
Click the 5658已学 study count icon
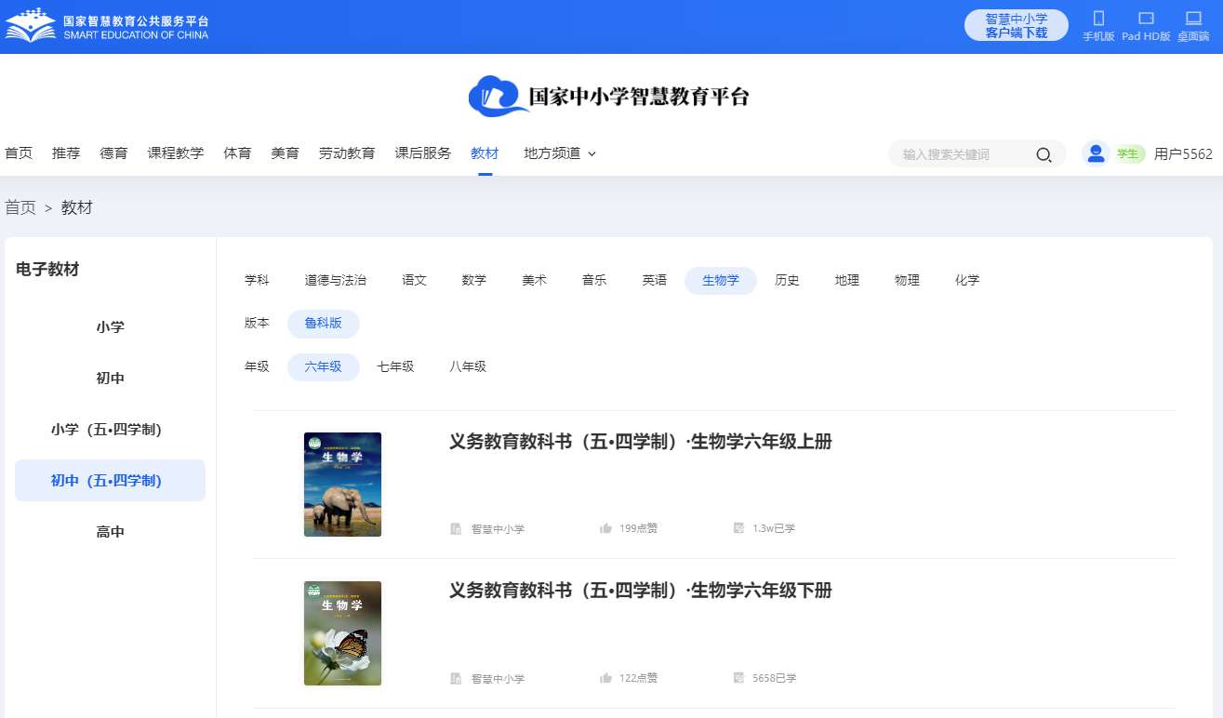pos(738,678)
